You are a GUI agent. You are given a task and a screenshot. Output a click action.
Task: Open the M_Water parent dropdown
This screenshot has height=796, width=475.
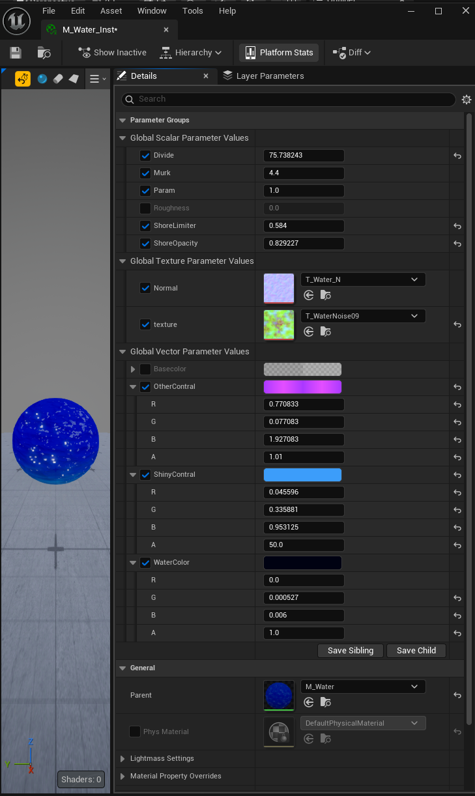(x=363, y=687)
